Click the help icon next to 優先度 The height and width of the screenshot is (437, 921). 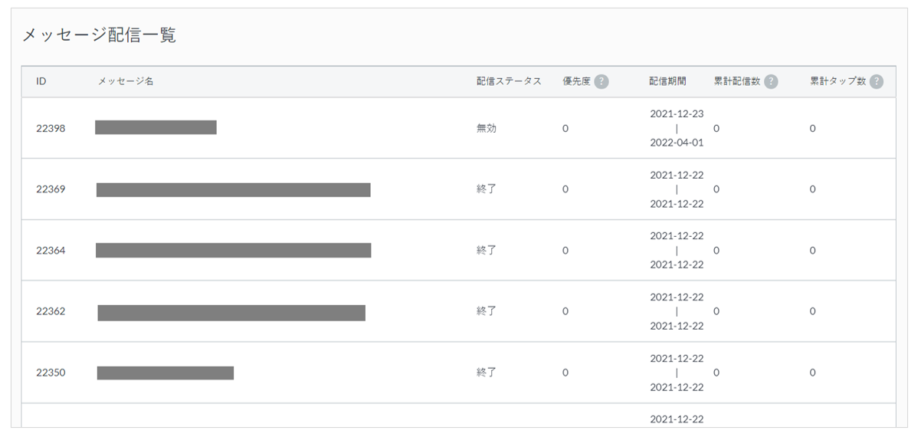601,81
